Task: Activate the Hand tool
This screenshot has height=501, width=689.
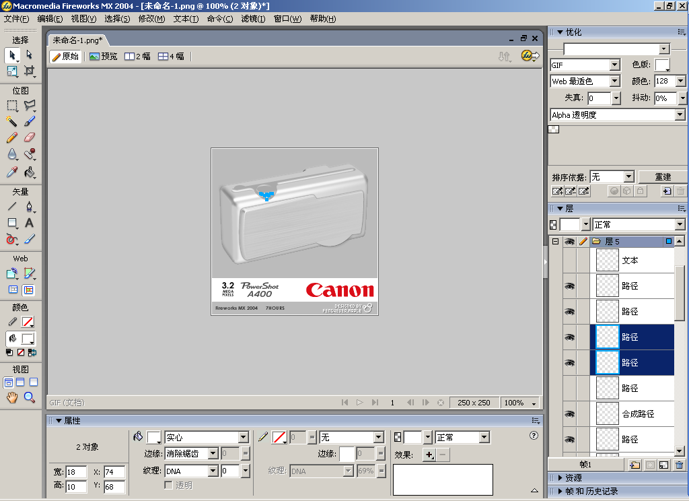Action: coord(12,397)
